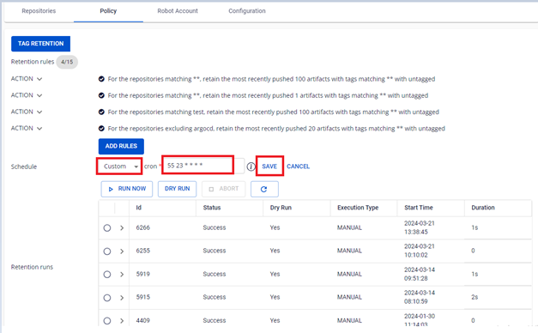Viewport: 538px width, 333px height.
Task: Click the Id column header
Action: point(139,208)
